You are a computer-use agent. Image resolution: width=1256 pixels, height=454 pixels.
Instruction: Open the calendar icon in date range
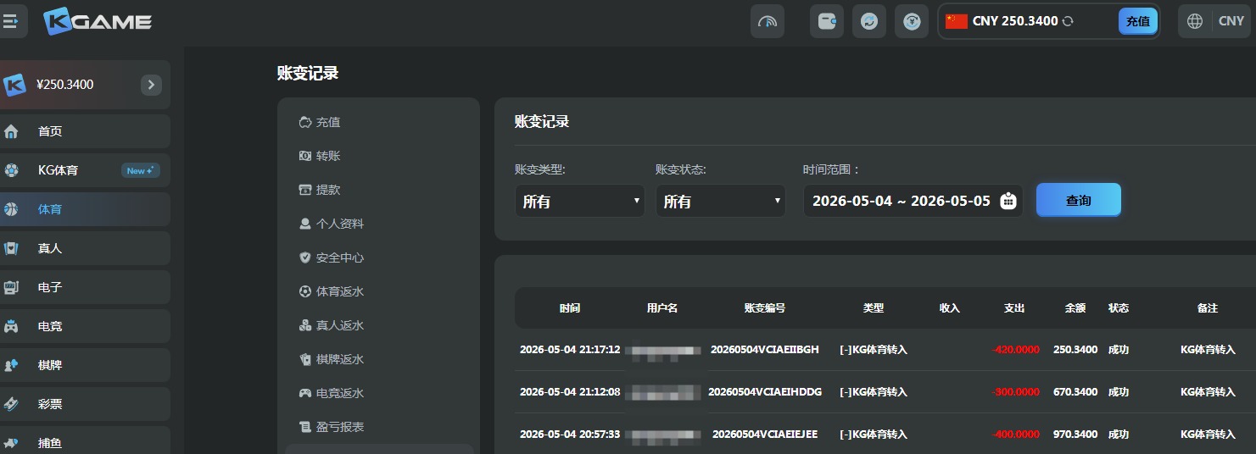1008,201
